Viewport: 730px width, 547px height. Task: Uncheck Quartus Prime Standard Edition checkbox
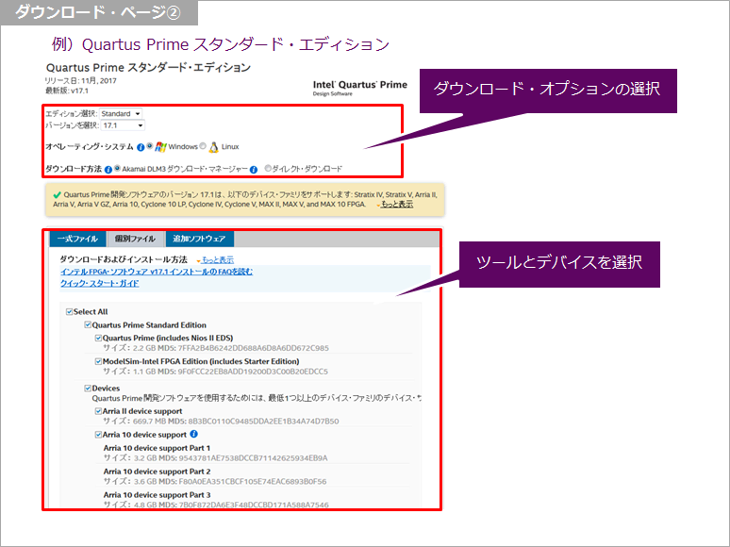click(x=88, y=324)
